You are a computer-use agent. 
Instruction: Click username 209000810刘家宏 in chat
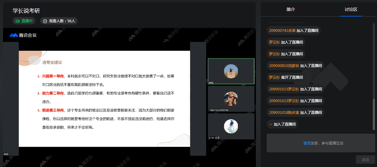[284, 66]
